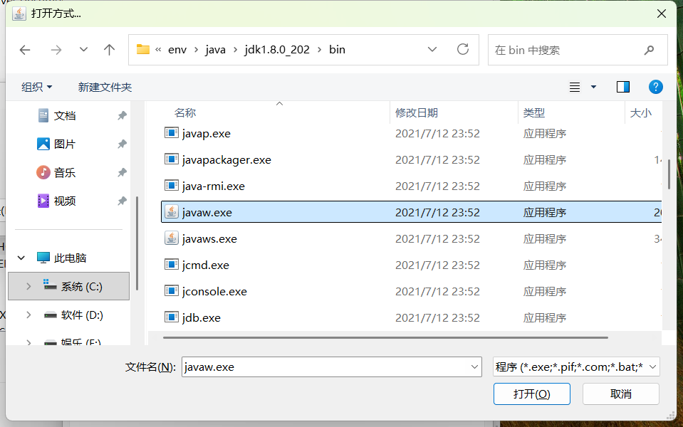
Task: Open help with question mark icon
Action: tap(655, 87)
